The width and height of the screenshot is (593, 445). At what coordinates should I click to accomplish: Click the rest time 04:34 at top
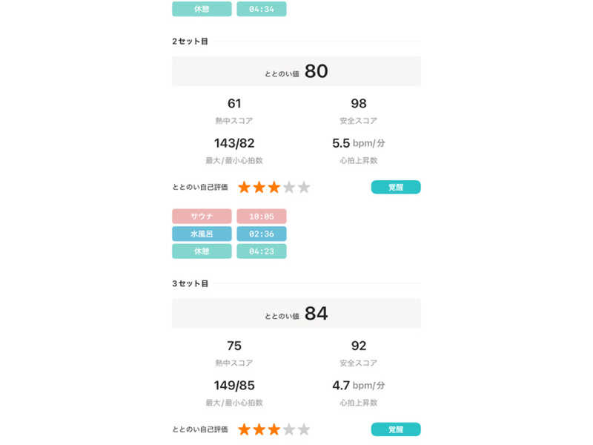pyautogui.click(x=262, y=9)
